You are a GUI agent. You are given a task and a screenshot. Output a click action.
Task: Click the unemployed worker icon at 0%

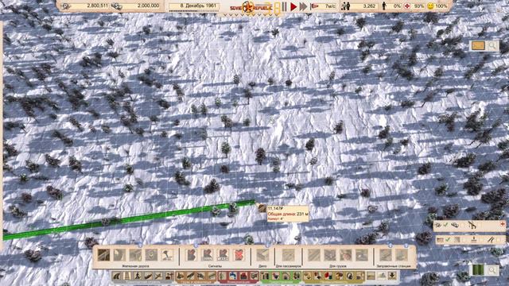click(x=384, y=6)
